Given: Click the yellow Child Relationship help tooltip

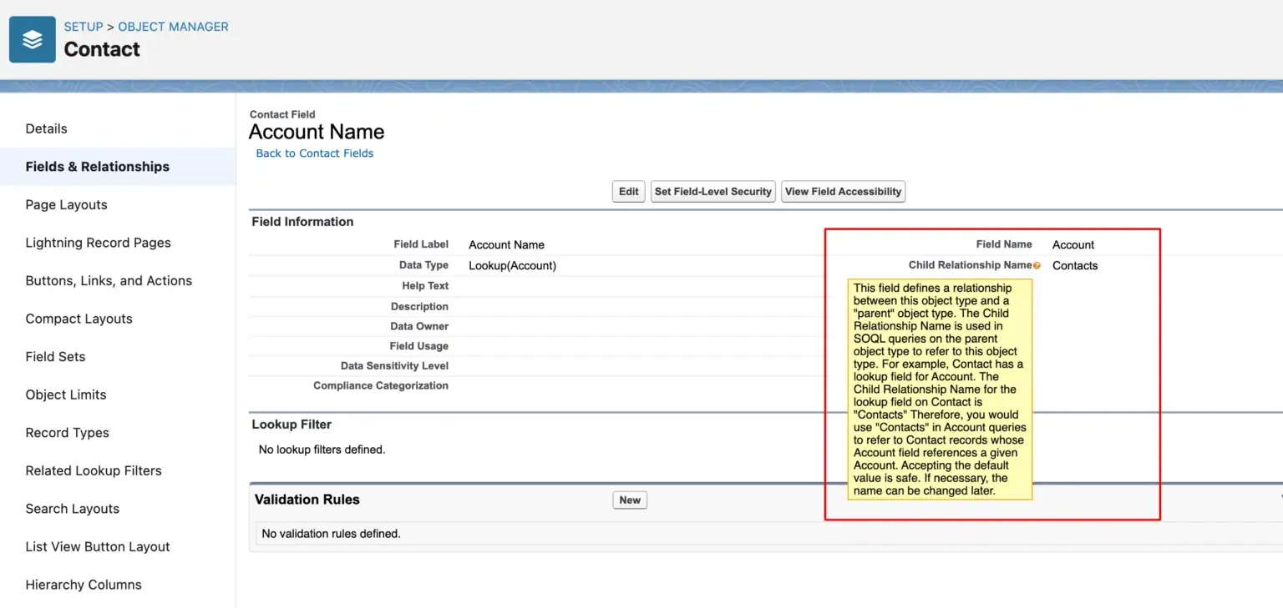Looking at the screenshot, I should [940, 389].
